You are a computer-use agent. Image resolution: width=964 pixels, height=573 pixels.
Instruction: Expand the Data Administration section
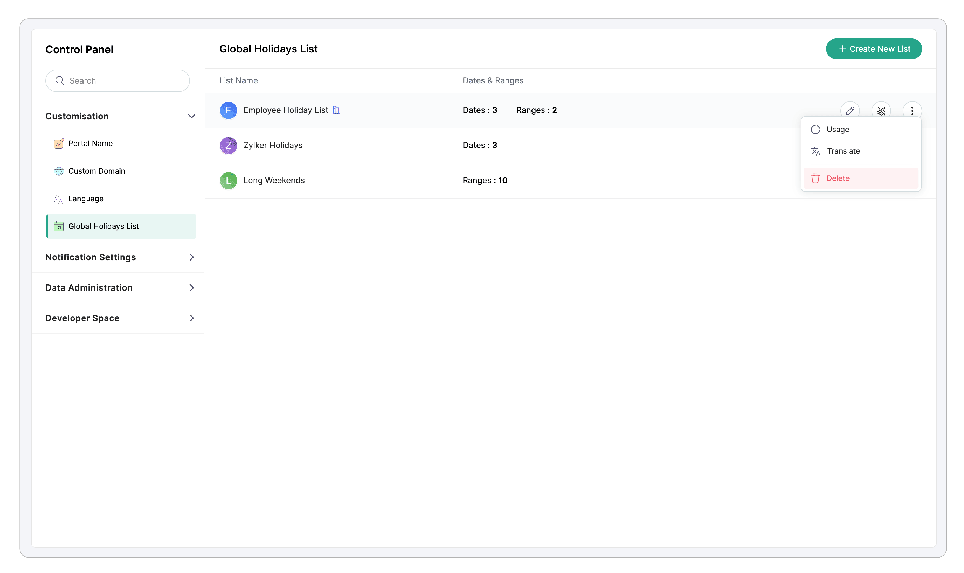click(x=191, y=288)
